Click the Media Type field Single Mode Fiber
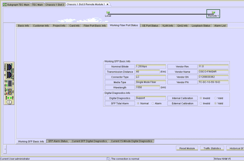The width and height of the screenshot is (244, 161). pyautogui.click(x=151, y=82)
